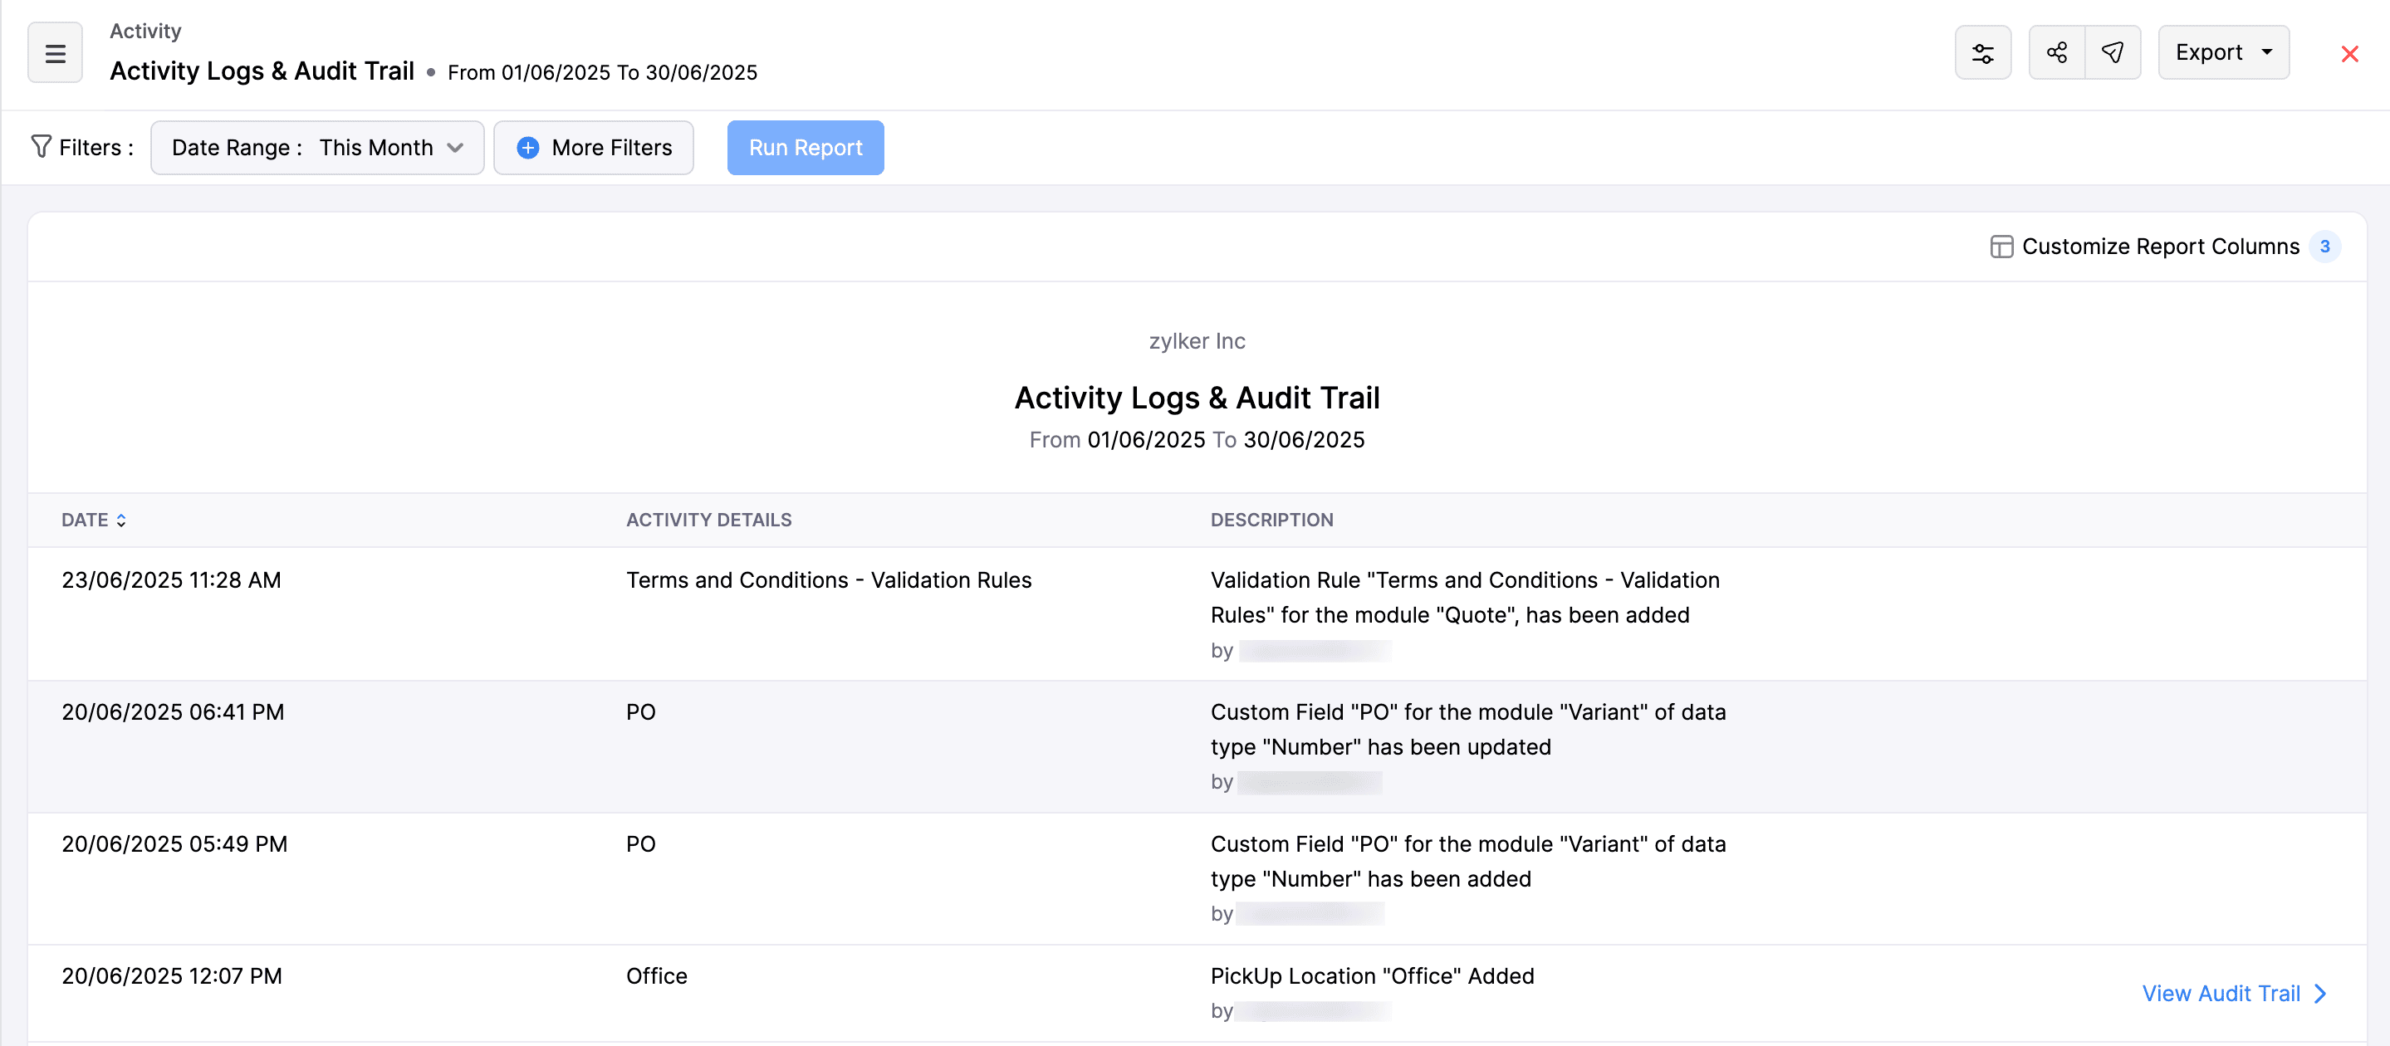Click the Run Report button
Screen dimensions: 2390x1046
point(806,146)
